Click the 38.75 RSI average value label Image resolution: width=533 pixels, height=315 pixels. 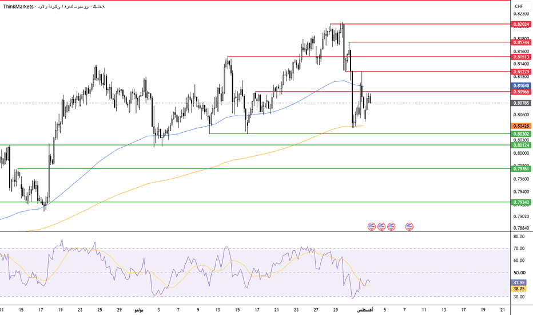(519, 289)
